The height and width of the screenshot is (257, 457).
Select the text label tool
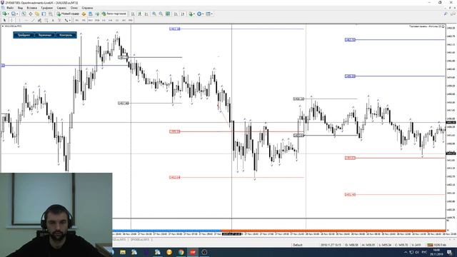(x=59, y=21)
